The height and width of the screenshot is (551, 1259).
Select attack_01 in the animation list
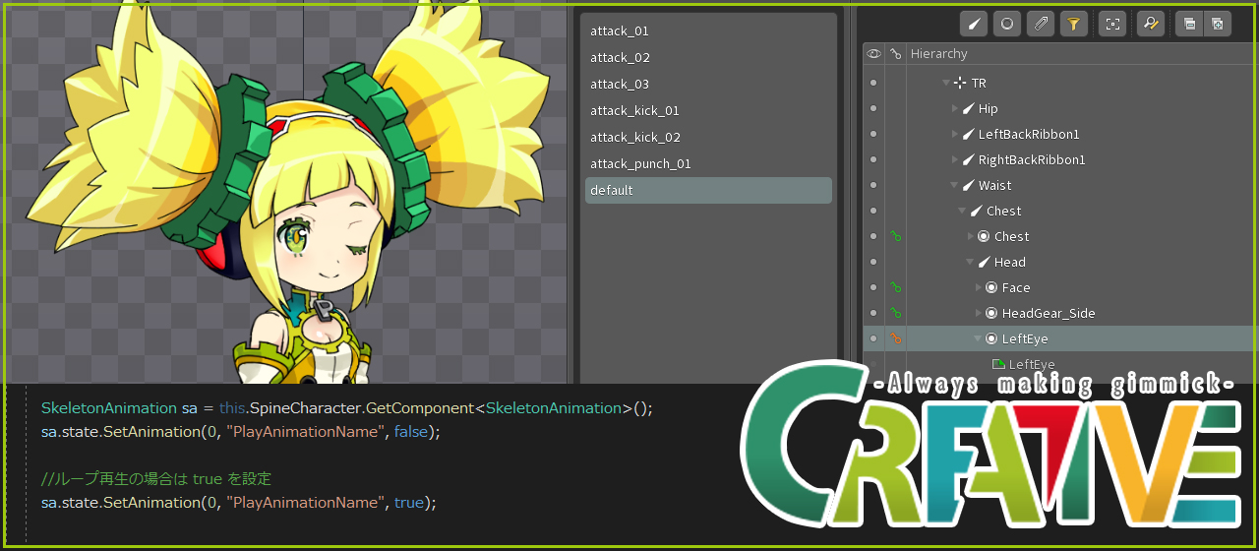point(620,31)
